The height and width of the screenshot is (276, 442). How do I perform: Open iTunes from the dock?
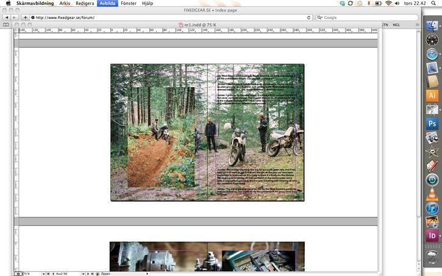(432, 209)
